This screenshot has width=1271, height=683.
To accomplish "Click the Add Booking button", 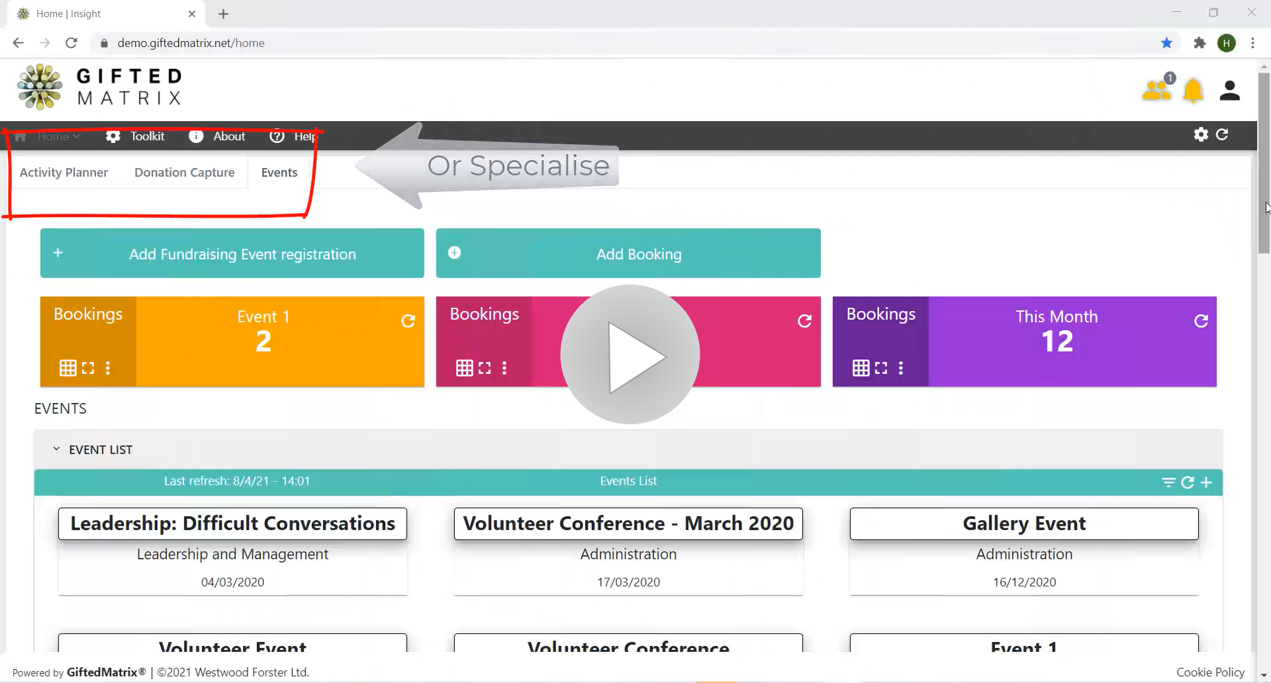I will (x=628, y=253).
